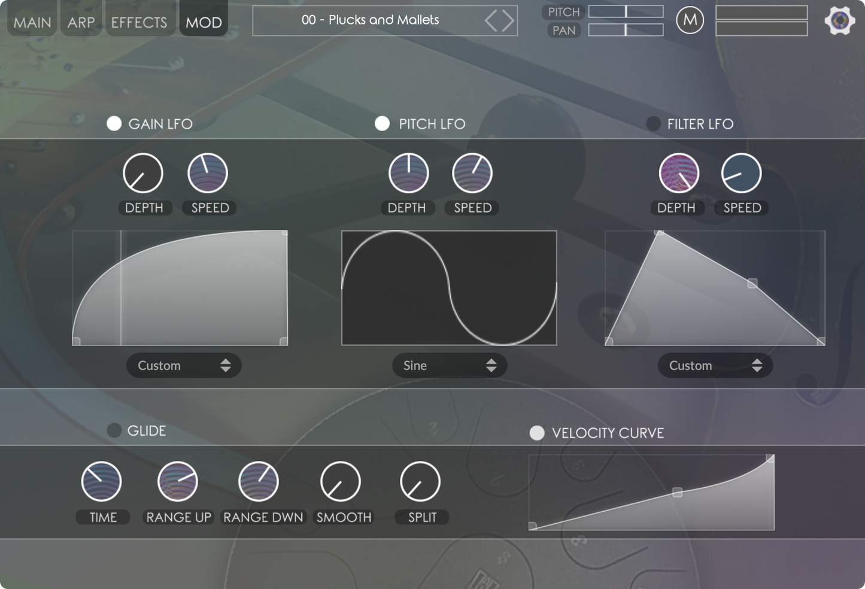This screenshot has height=589, width=865.
Task: Go to previous preset with left arrow
Action: [491, 21]
